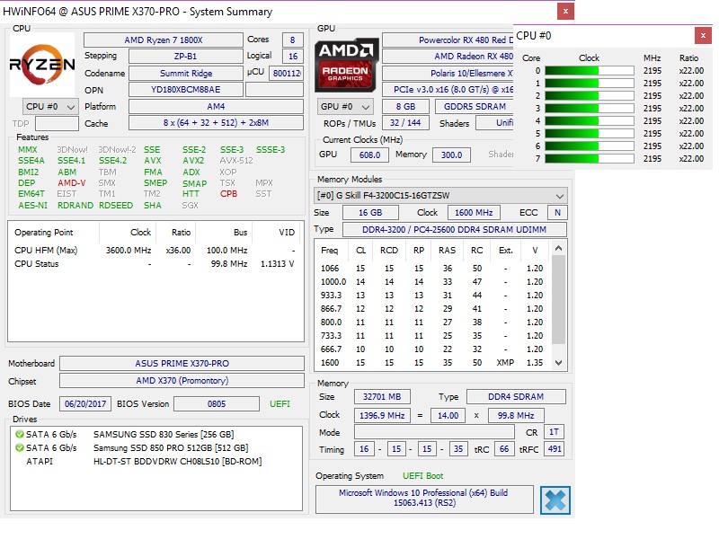This screenshot has height=539, width=719.
Task: Click the 933.3 frequency timing row
Action: click(x=432, y=296)
